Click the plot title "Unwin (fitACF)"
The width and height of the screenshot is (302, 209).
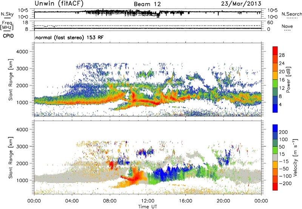[59, 3]
